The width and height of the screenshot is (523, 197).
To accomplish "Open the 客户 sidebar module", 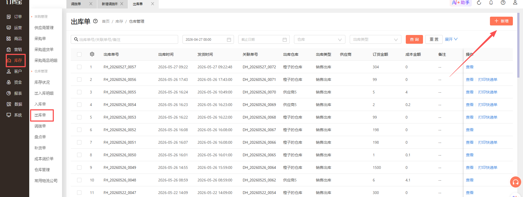I will tap(14, 71).
